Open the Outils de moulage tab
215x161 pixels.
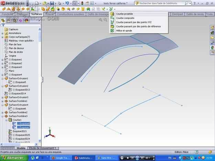coord(98,14)
